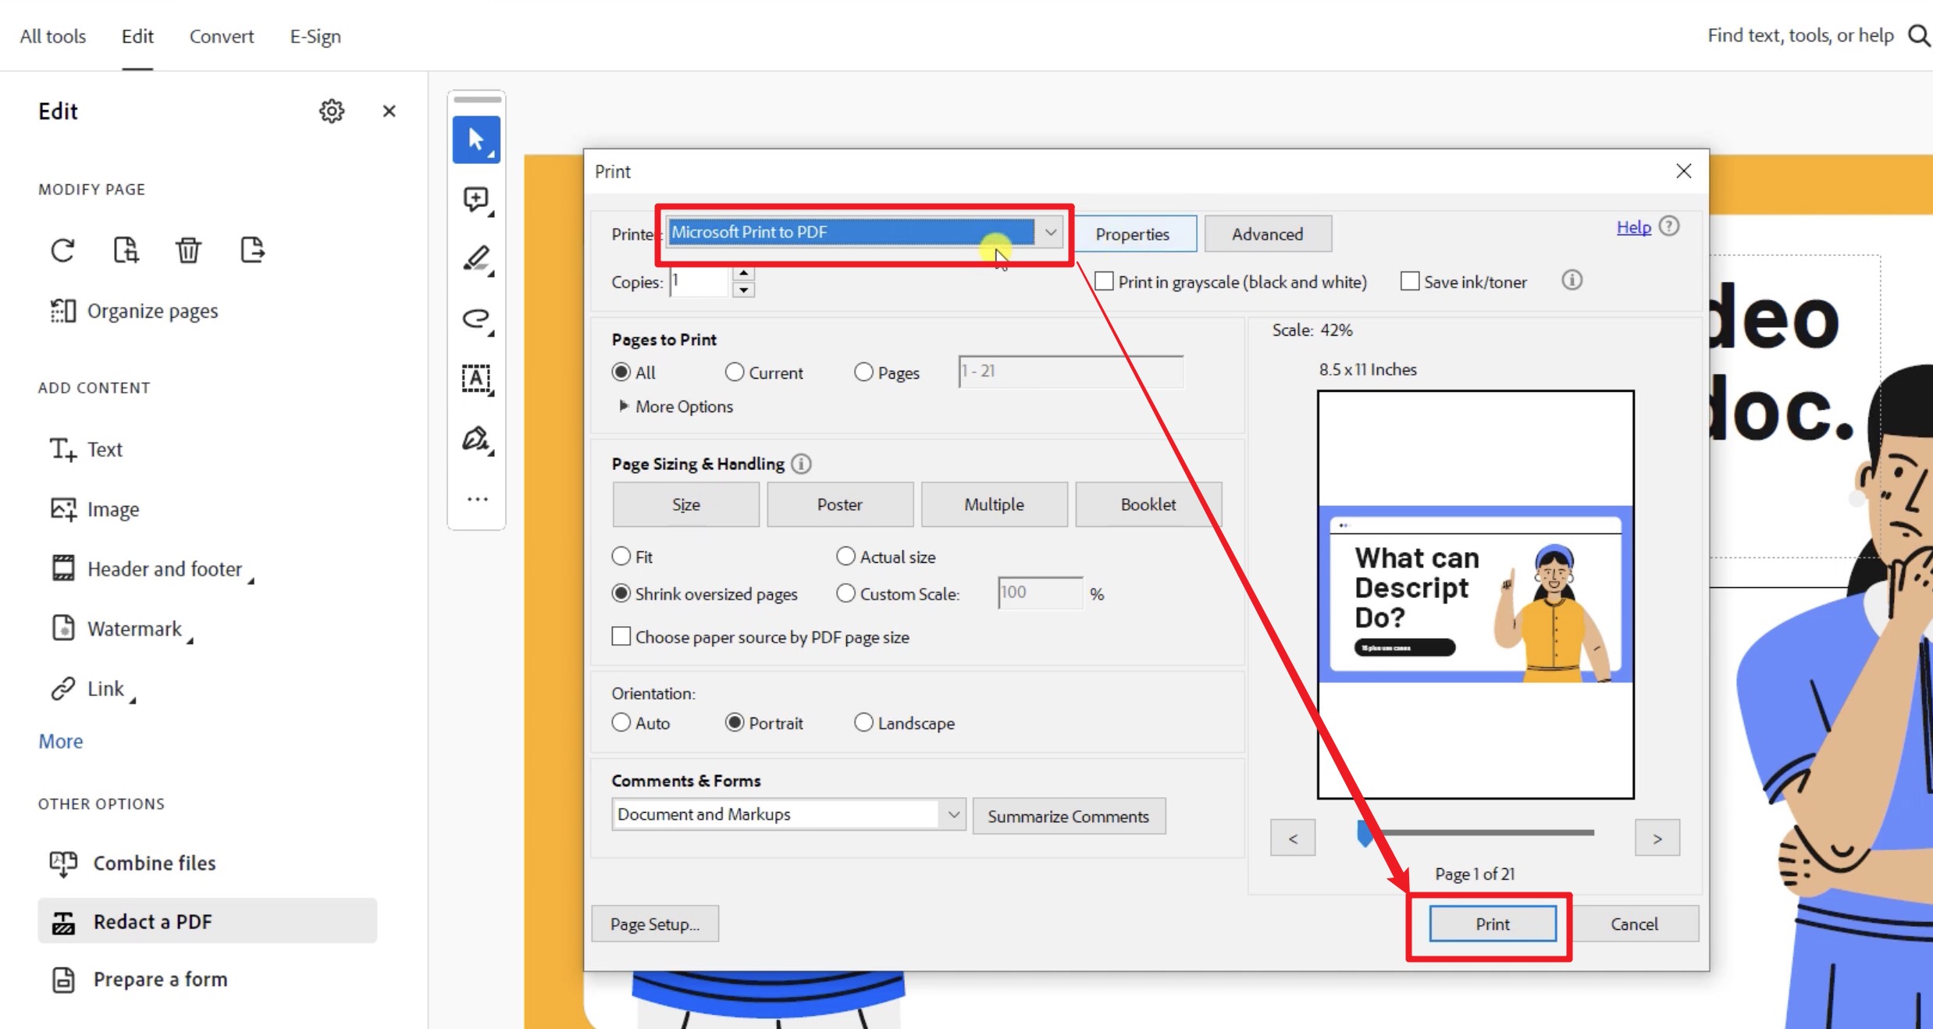Image resolution: width=1933 pixels, height=1029 pixels.
Task: Open the Printer dropdown list
Action: [1051, 232]
